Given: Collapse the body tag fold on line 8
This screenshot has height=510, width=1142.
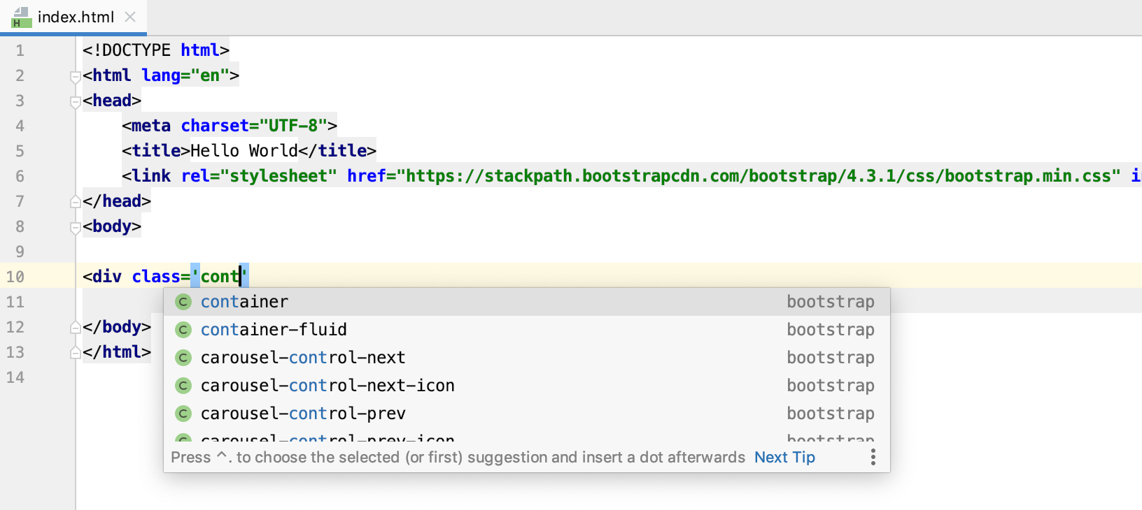Looking at the screenshot, I should coord(75,227).
